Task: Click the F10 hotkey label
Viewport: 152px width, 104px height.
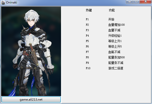Action: (88, 68)
